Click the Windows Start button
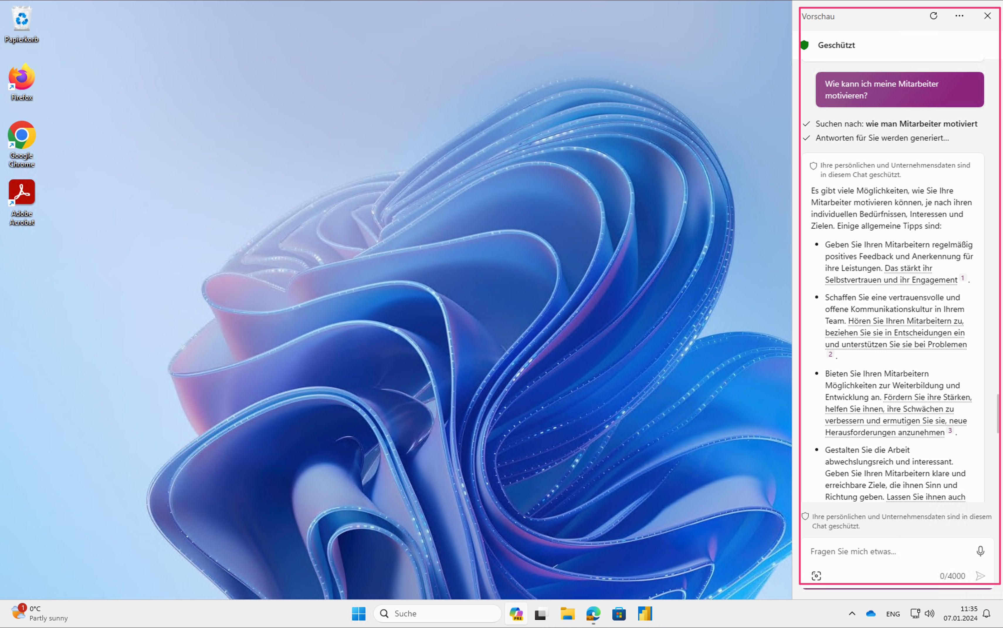This screenshot has width=1003, height=628. point(359,613)
